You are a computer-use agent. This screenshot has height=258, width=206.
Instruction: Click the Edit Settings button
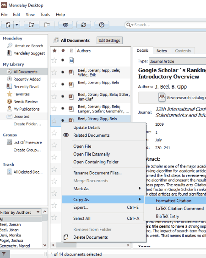pos(109,40)
